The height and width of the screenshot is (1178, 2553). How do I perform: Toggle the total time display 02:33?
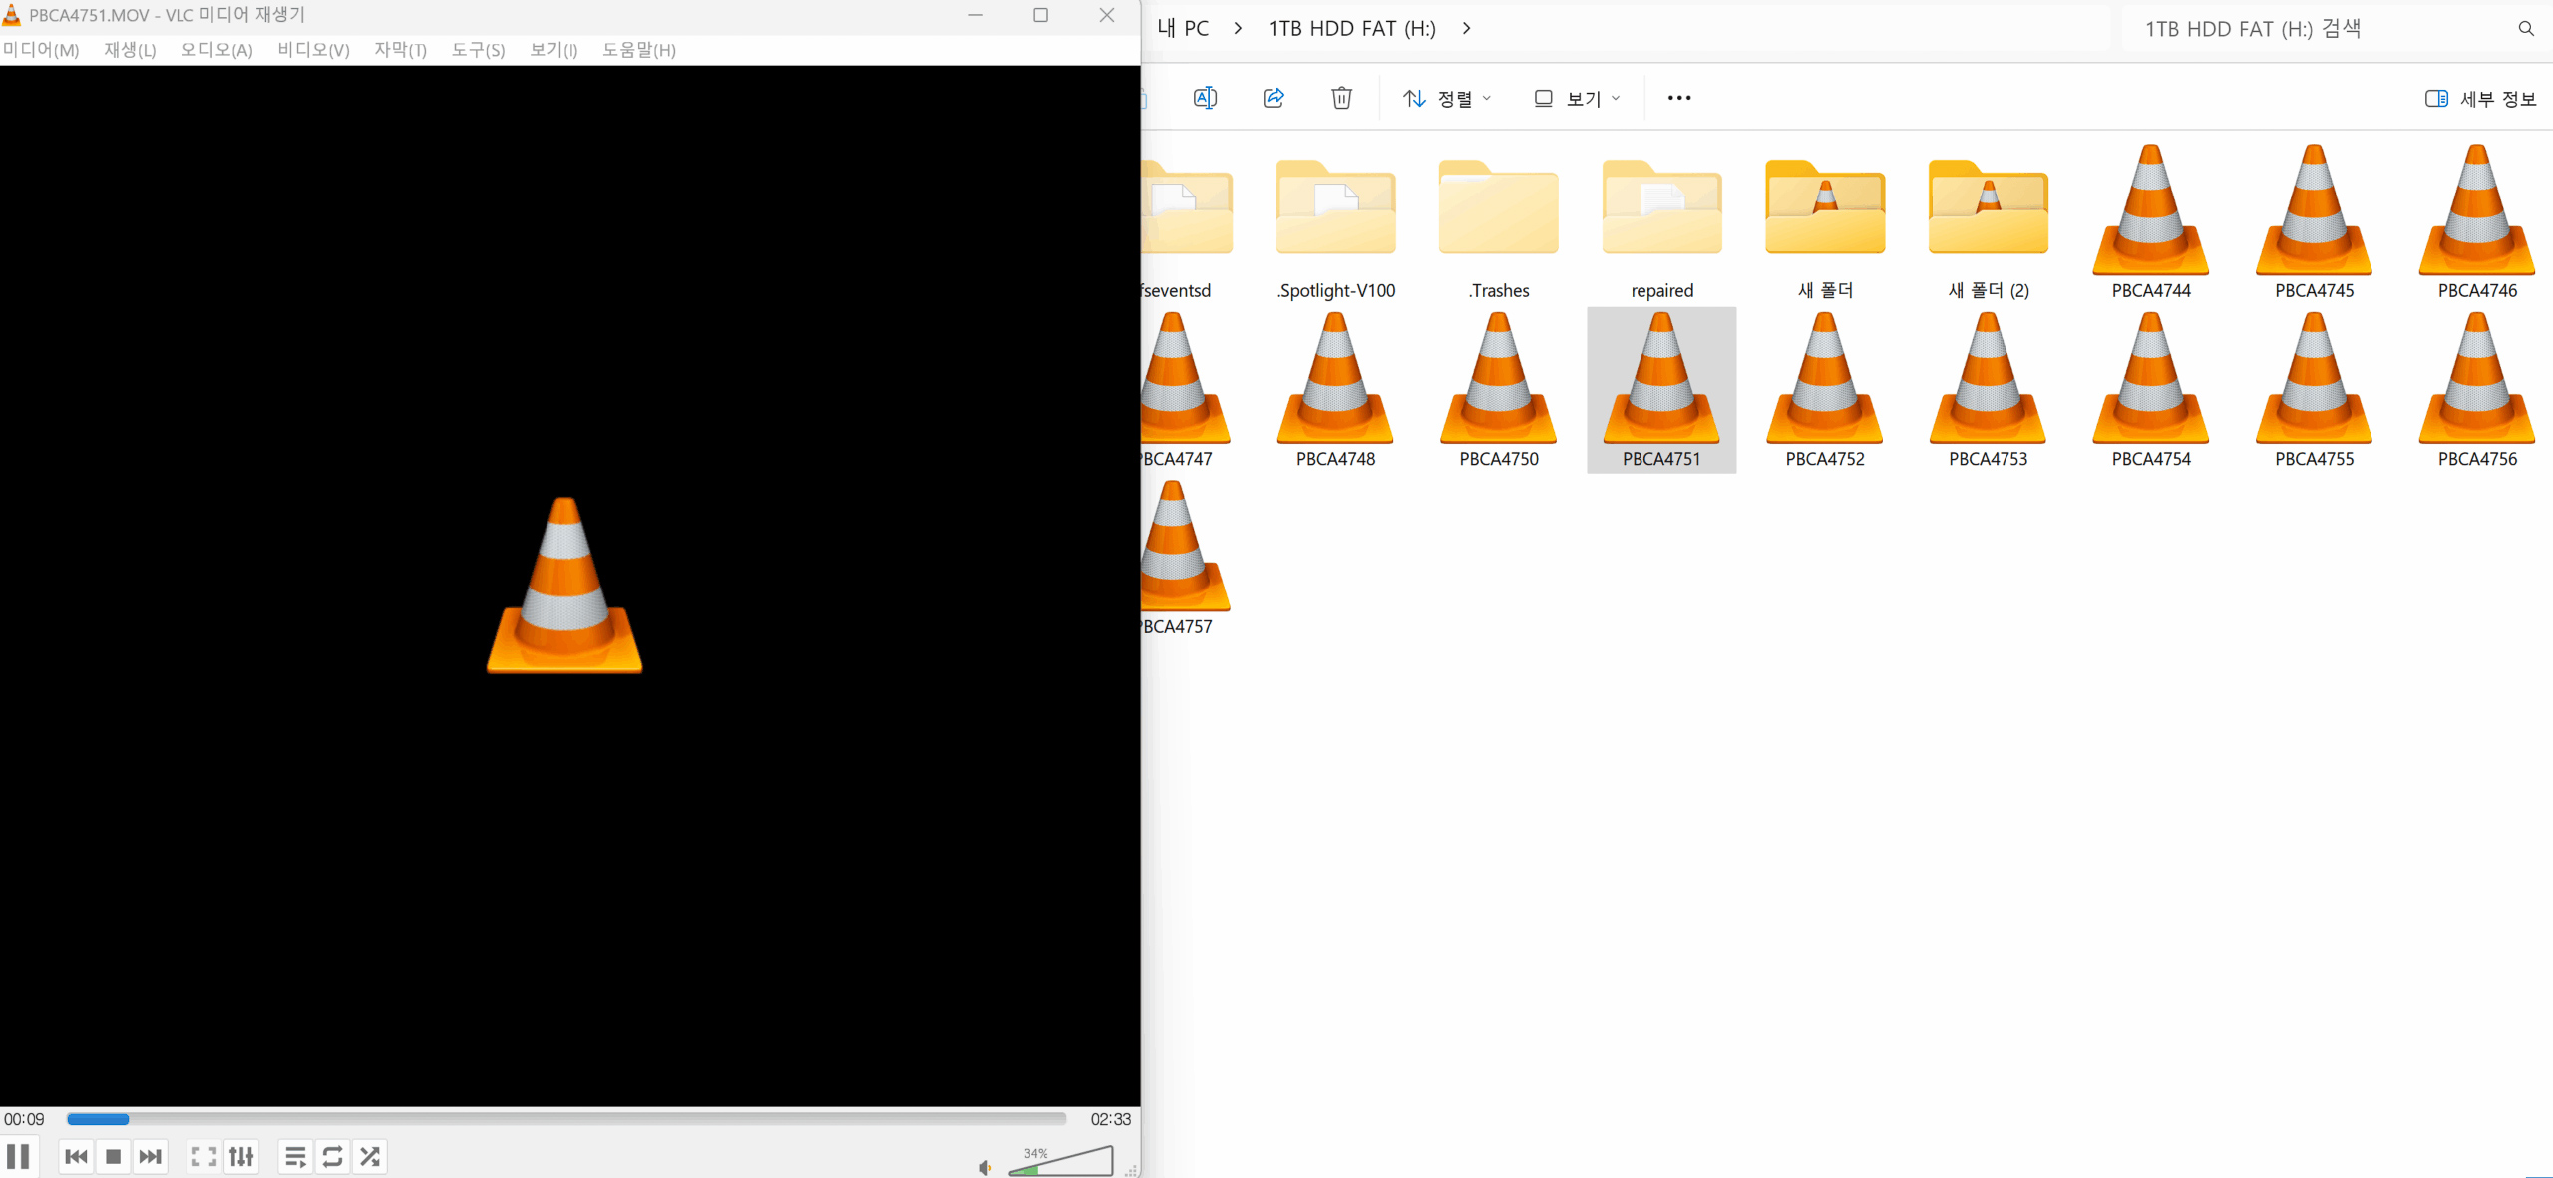pos(1110,1119)
